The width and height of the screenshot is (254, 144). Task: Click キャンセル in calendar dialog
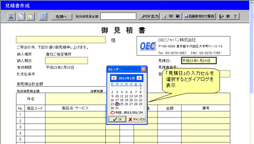137,119
